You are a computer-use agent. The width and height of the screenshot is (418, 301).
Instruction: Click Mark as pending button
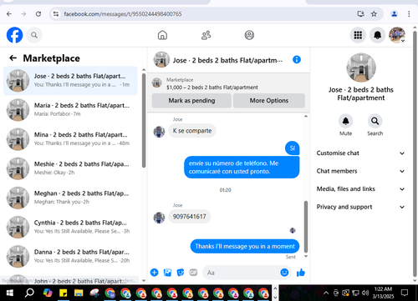pyautogui.click(x=191, y=100)
